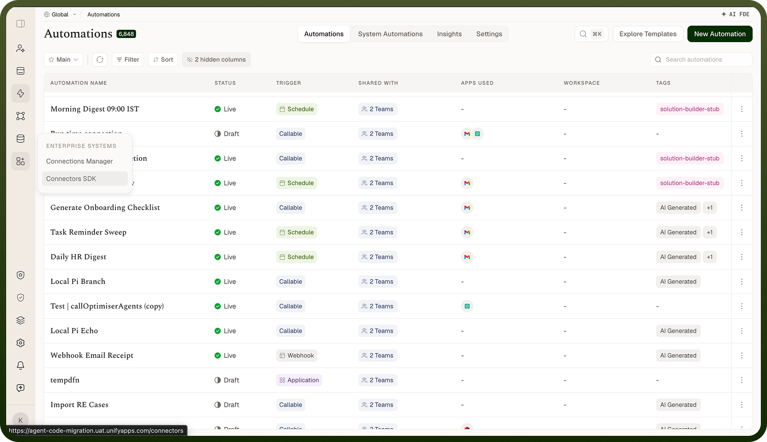The width and height of the screenshot is (767, 442).
Task: Open the shield security sidebar icon
Action: [21, 275]
